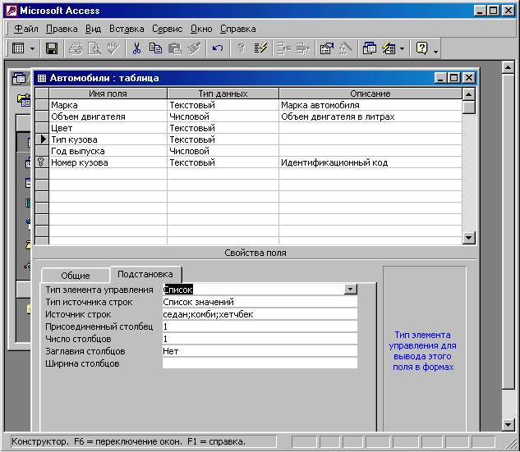Open the New Object dropdown arrow

403,48
